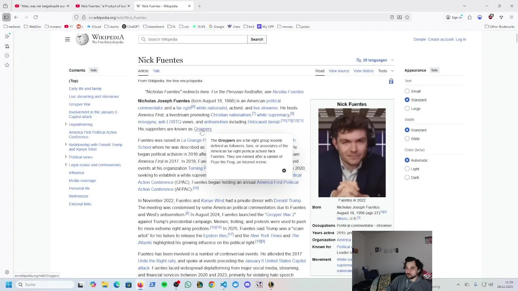The width and height of the screenshot is (518, 291).
Task: Open Microsoft Edge from the taskbar
Action: click(117, 285)
